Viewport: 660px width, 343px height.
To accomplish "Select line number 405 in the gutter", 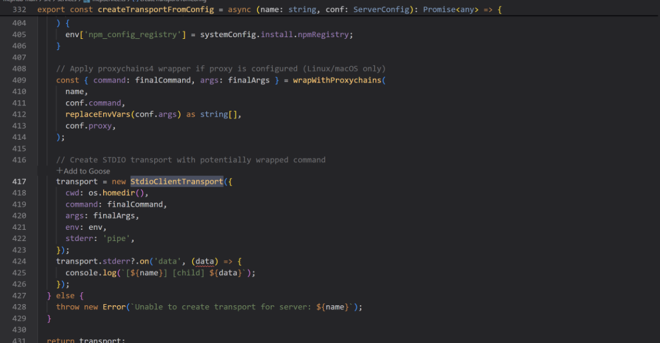I will click(19, 35).
